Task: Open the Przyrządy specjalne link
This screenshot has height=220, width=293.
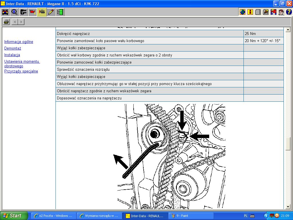Action: tap(21, 71)
